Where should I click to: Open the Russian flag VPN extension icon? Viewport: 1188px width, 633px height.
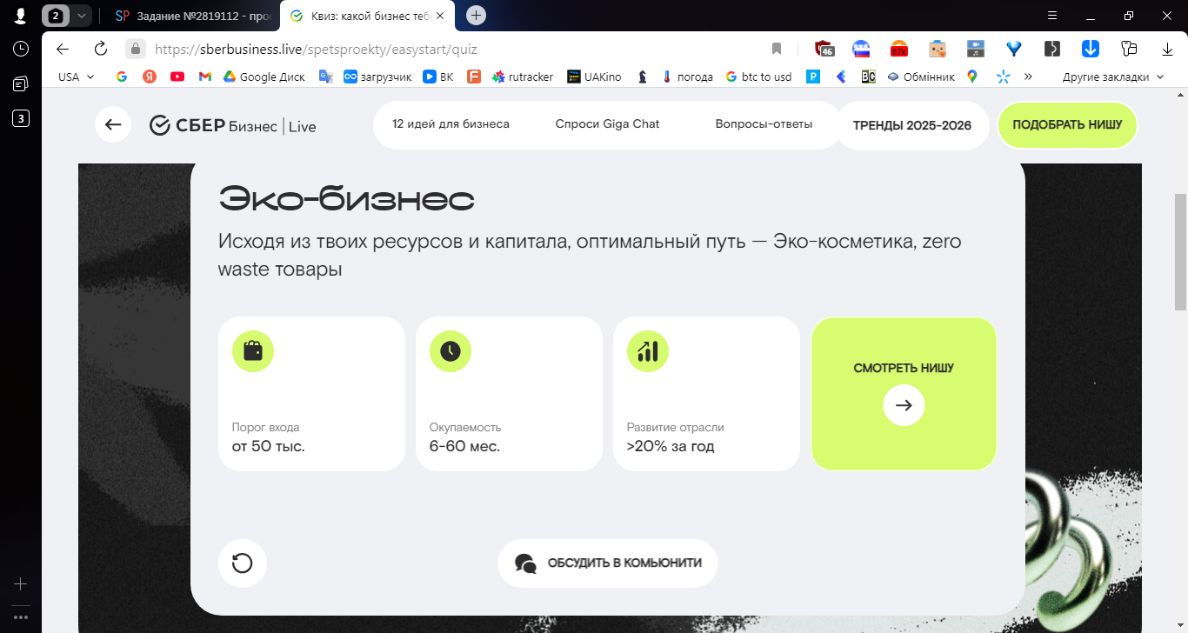tap(861, 49)
